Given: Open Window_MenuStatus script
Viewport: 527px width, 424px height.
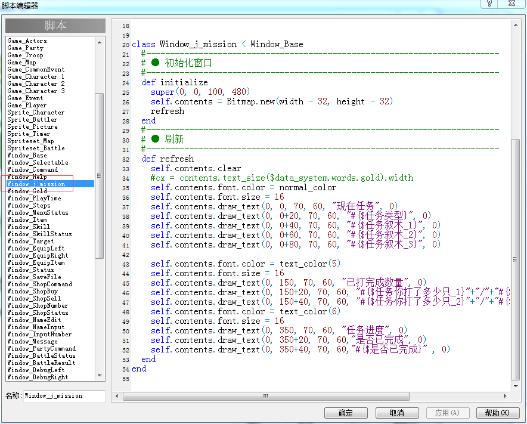Looking at the screenshot, I should 38,212.
